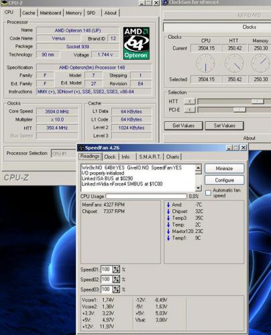Click the Temp 2C arrow icon
Screen dimensions: 271x335
pyautogui.click(x=168, y=224)
